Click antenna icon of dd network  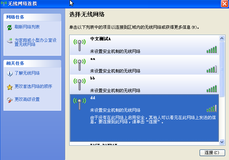coord(79,104)
